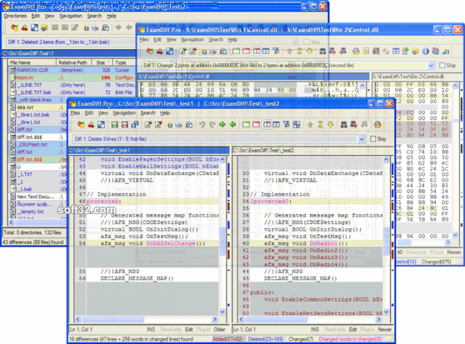
Task: Click Save both files icon
Action: click(x=135, y=124)
